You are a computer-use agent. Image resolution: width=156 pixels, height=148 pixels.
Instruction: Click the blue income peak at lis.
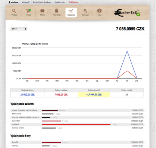(127, 51)
